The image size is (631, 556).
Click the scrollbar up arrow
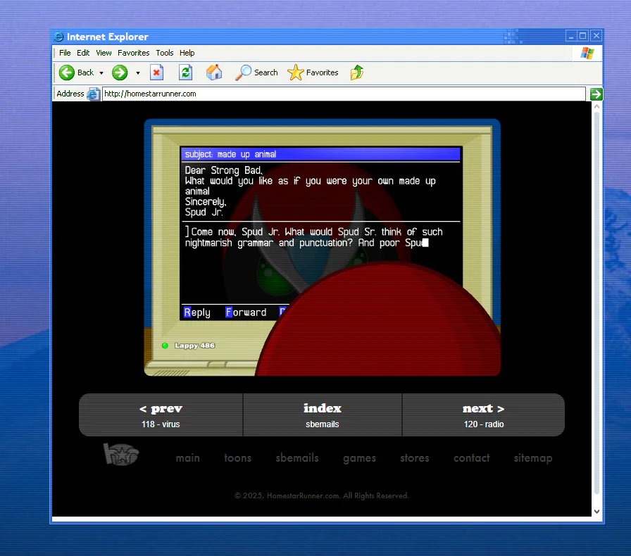click(596, 106)
